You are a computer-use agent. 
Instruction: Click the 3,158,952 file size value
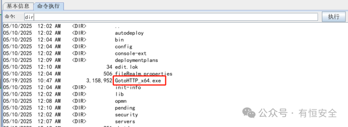[99, 81]
